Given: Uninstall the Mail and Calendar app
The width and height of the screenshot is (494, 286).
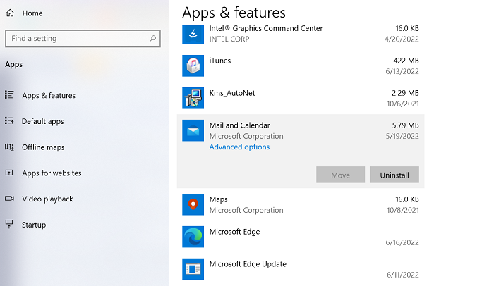Looking at the screenshot, I should point(394,175).
